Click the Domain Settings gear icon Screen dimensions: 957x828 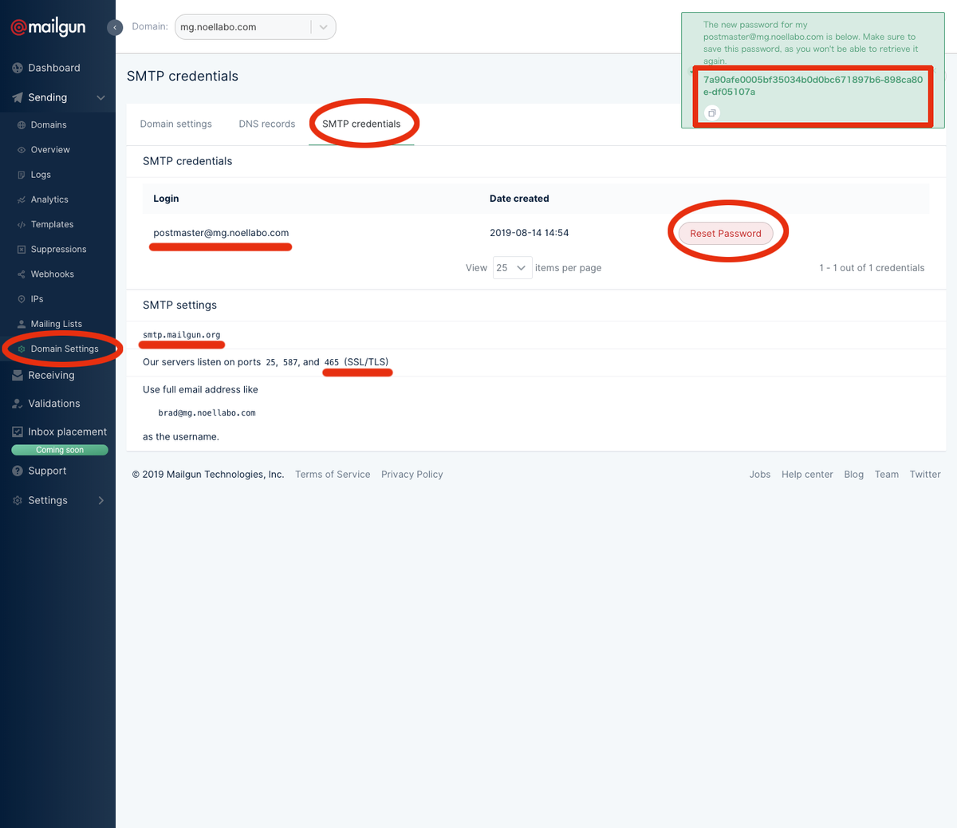(22, 349)
